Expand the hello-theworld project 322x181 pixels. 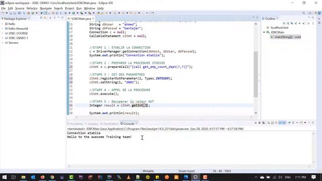coord(3,29)
